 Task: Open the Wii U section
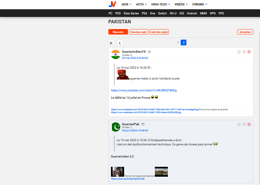coord(173,13)
